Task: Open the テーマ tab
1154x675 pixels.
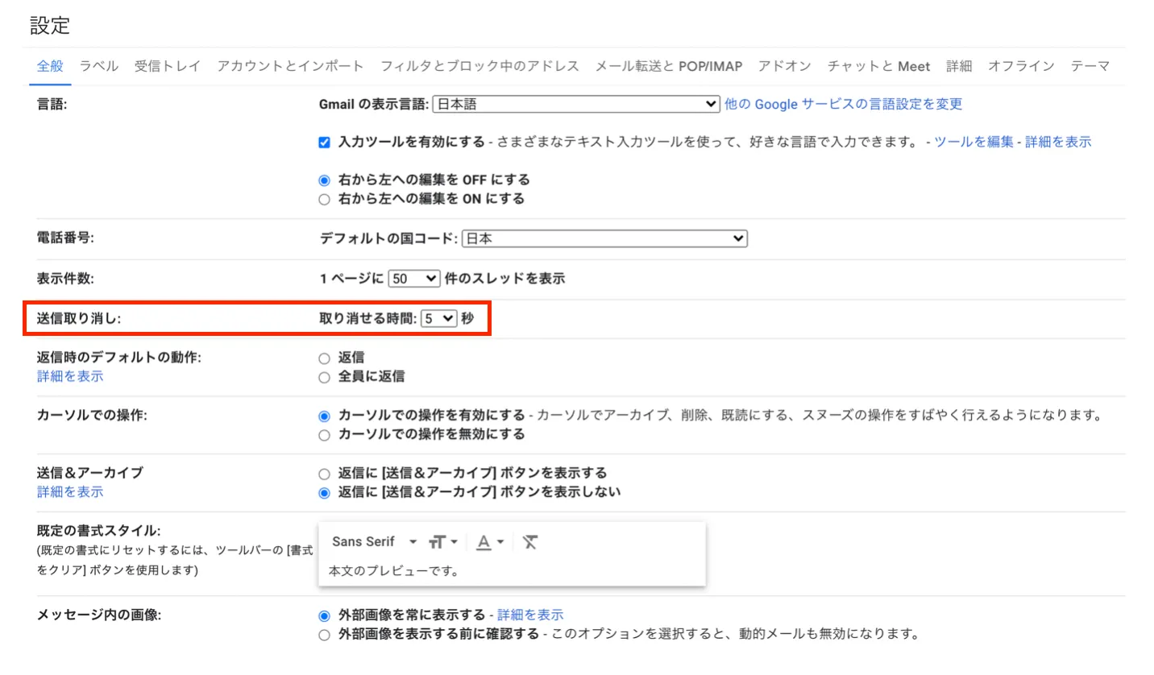Action: tap(1090, 66)
